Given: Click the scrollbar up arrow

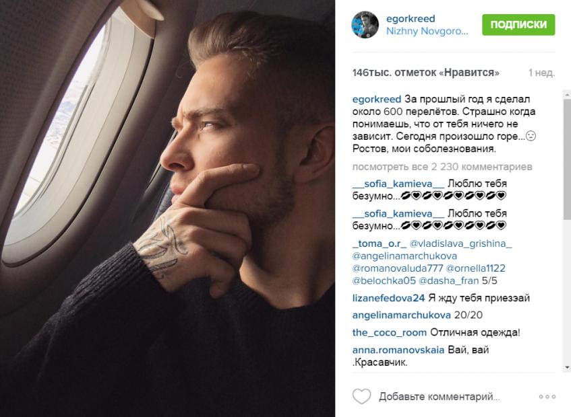Looking at the screenshot, I should 567,94.
